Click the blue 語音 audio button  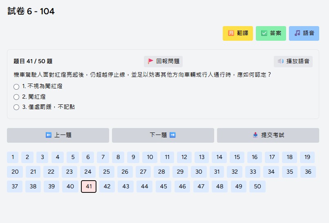pyautogui.click(x=304, y=33)
